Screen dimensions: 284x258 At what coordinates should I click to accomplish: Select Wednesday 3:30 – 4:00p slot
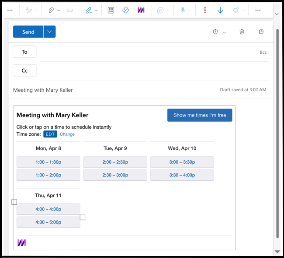coord(182,175)
